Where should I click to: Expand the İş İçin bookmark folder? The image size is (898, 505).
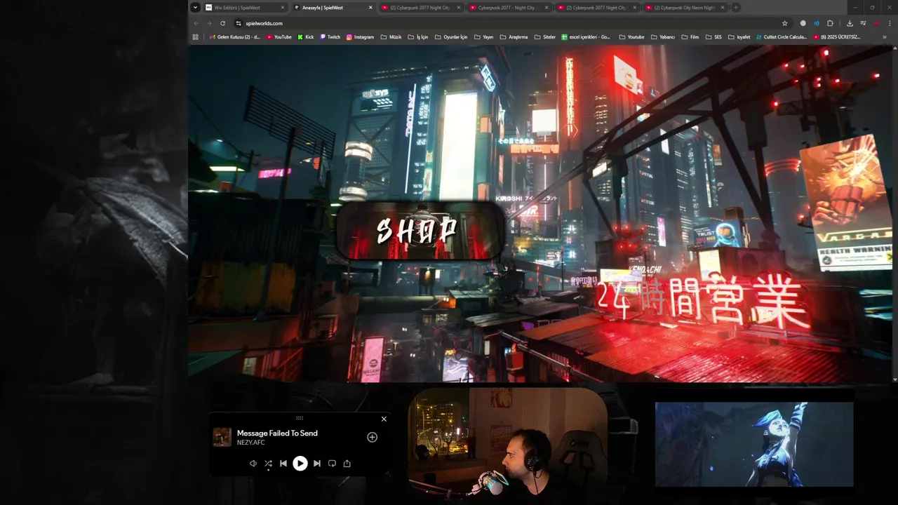(418, 36)
